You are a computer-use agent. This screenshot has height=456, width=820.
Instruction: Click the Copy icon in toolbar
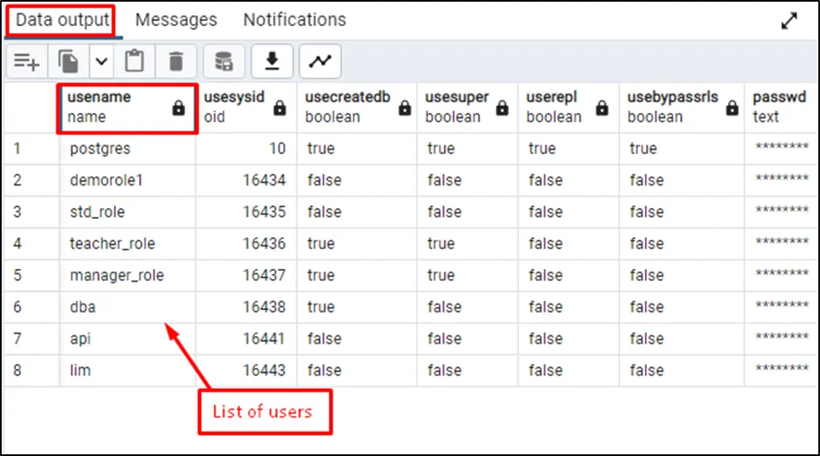[x=68, y=61]
